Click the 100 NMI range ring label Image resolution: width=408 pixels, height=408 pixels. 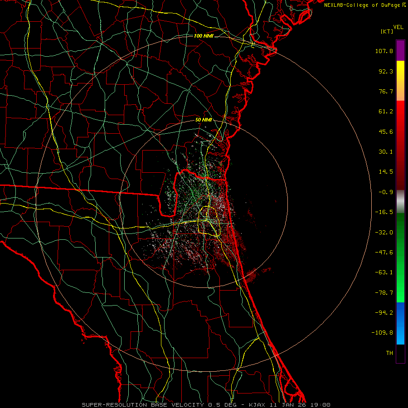point(204,36)
